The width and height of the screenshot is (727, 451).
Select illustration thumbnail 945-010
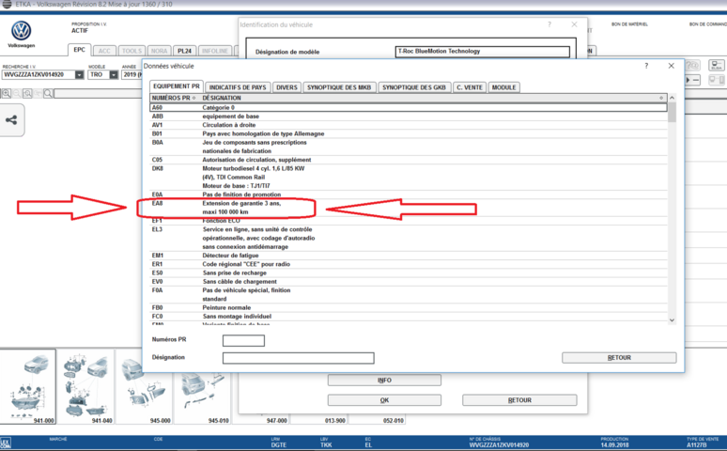click(x=202, y=387)
